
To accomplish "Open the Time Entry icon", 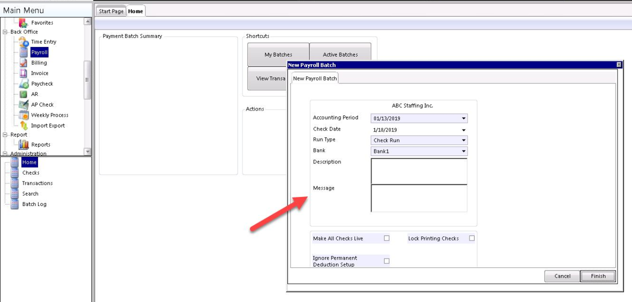I will coord(23,42).
